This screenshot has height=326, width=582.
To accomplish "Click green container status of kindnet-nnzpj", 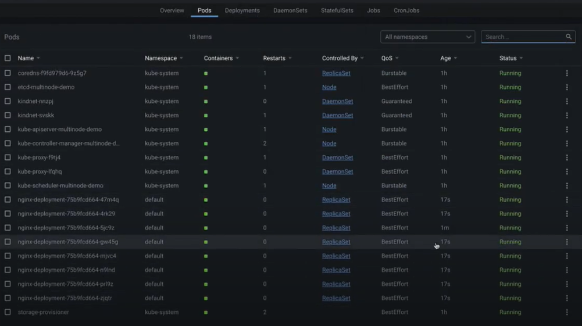I will tap(206, 102).
